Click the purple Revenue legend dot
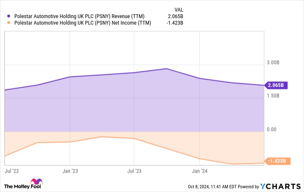304x192 pixels. (9, 16)
